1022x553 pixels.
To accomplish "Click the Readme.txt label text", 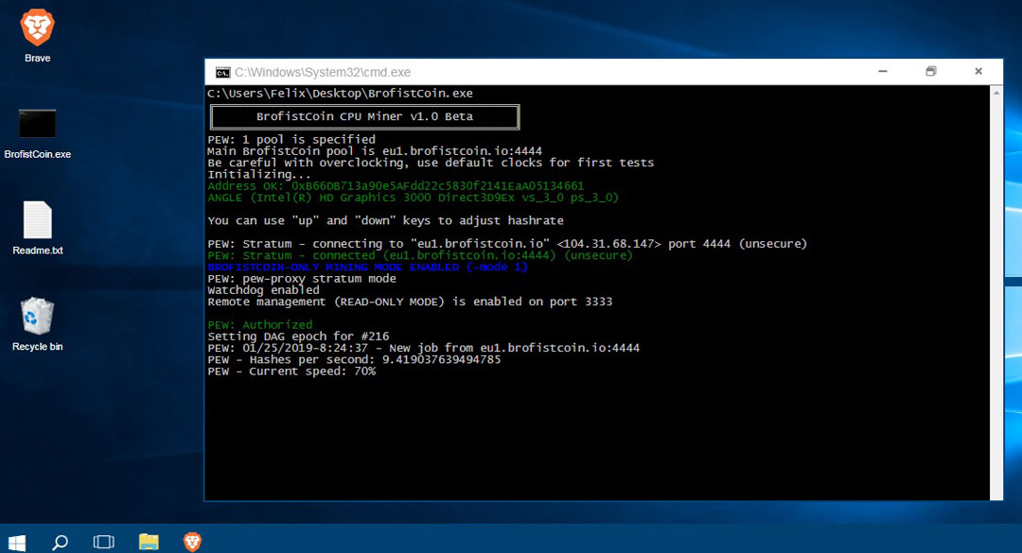I will (x=37, y=251).
